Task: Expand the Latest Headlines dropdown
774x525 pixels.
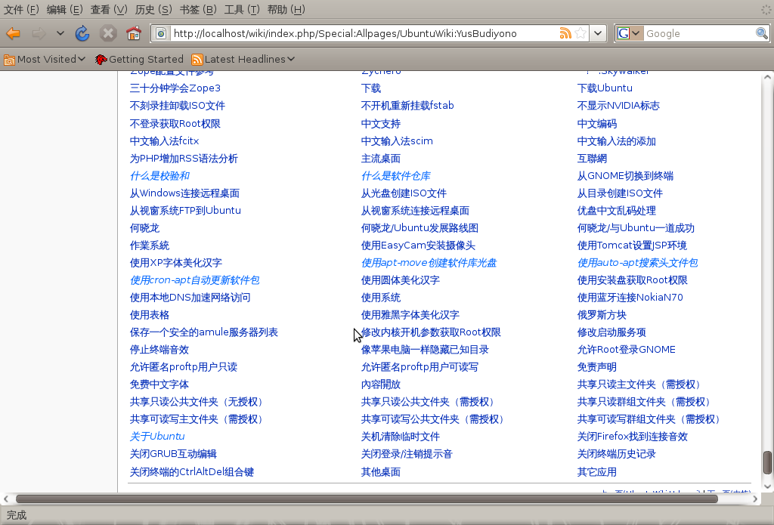Action: coord(291,59)
